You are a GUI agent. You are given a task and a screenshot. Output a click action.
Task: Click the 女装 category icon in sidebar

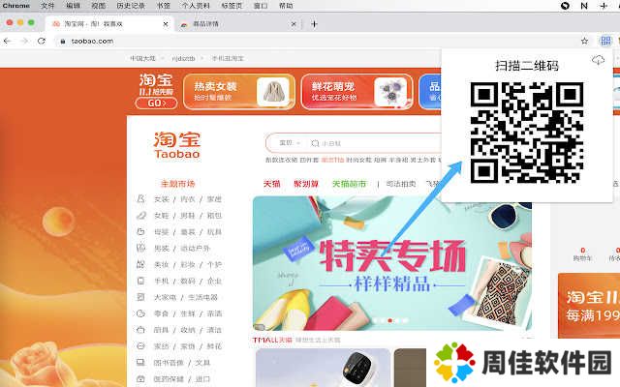141,199
